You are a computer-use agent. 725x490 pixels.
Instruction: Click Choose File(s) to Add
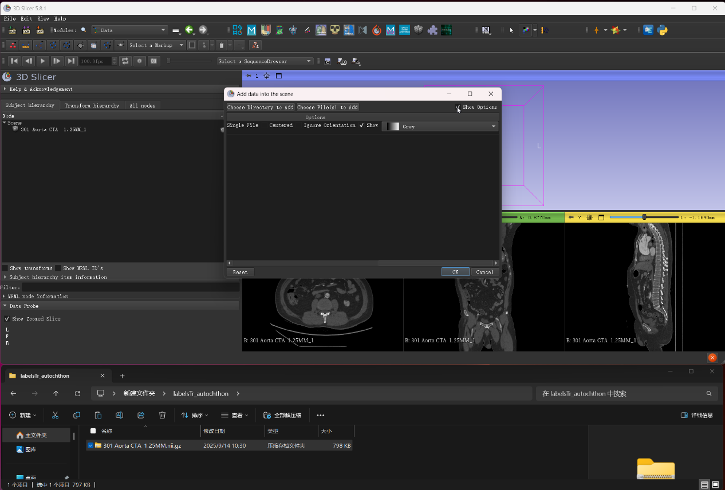click(x=328, y=107)
